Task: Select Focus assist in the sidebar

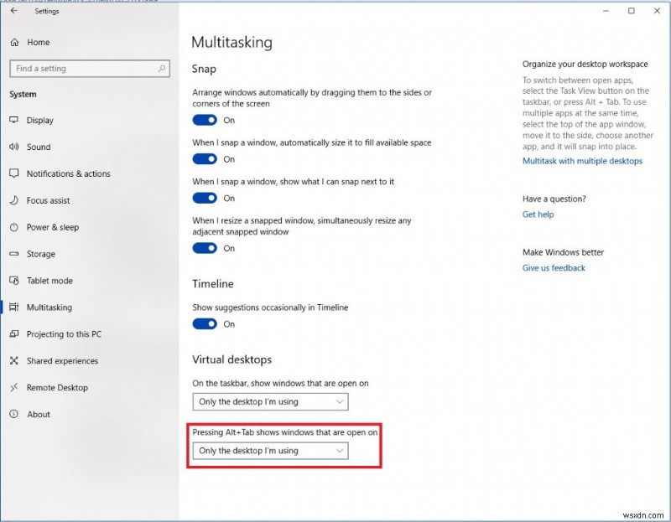Action: pyautogui.click(x=50, y=200)
